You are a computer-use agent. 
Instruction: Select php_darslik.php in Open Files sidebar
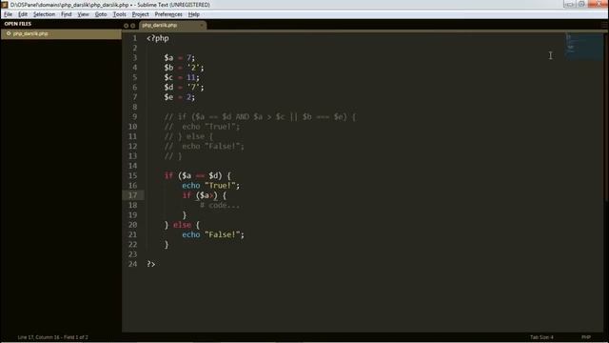point(61,34)
